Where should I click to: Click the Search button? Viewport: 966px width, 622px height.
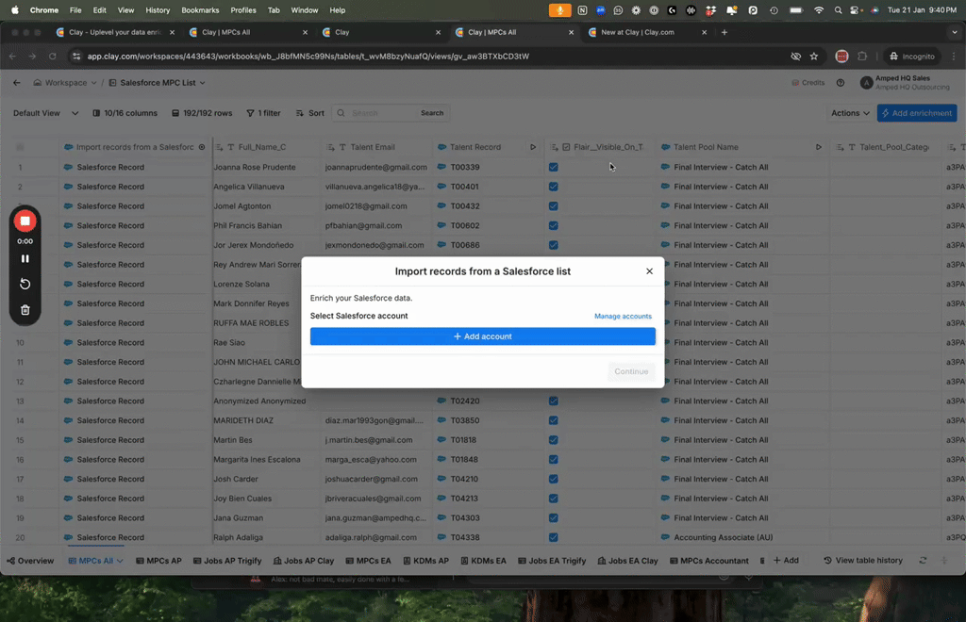click(432, 113)
